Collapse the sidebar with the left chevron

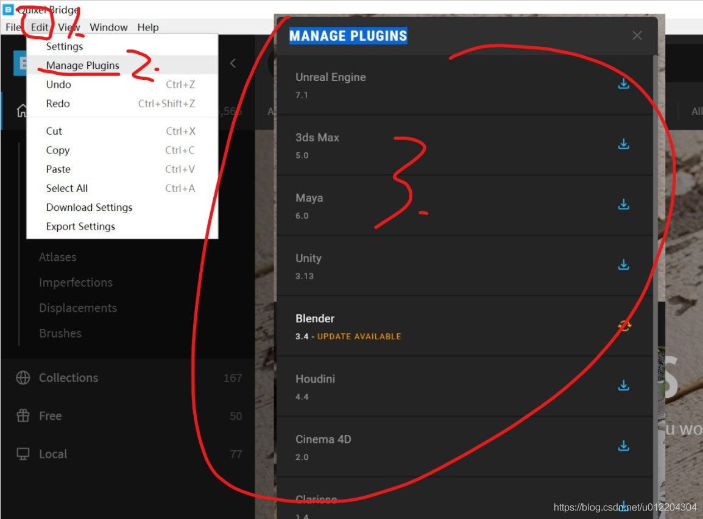point(233,63)
